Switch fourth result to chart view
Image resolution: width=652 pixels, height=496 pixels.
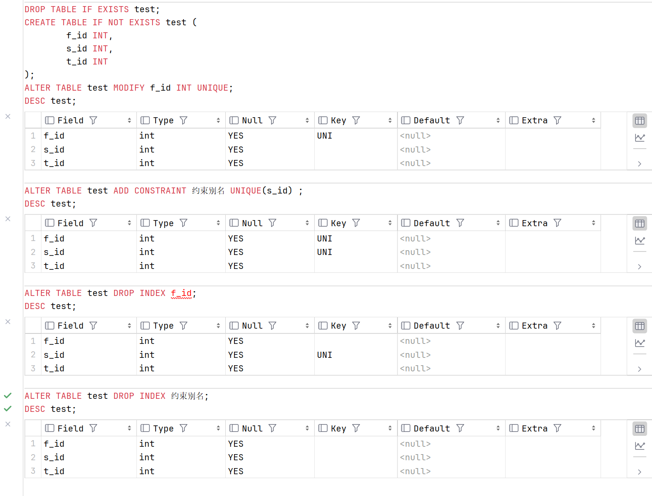(x=640, y=446)
